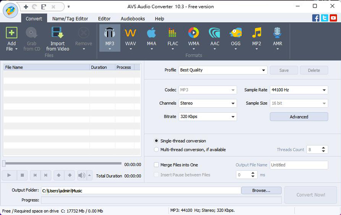
Task: Open the Twitter page icon
Action: [x=324, y=18]
